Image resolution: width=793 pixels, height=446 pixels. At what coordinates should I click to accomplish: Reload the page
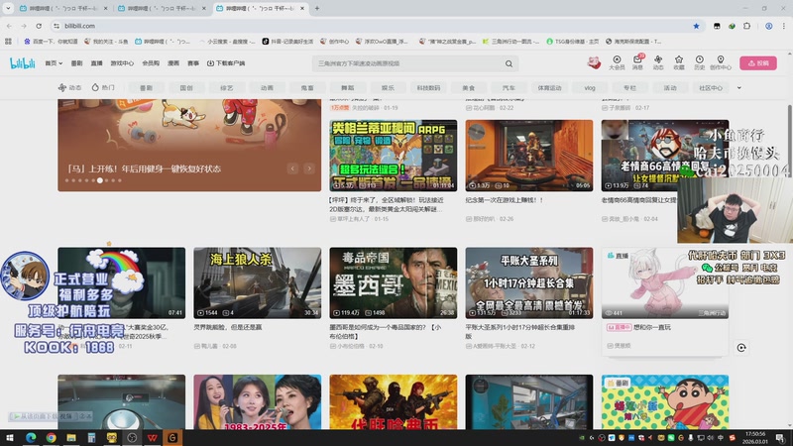point(39,26)
